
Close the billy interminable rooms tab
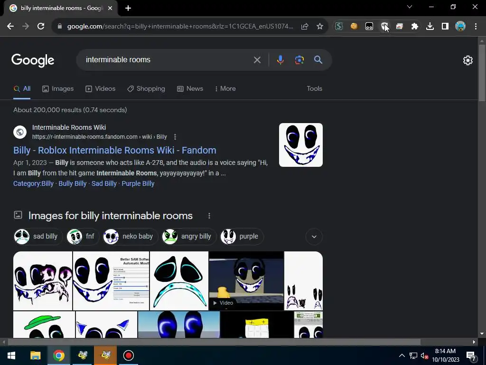click(110, 8)
